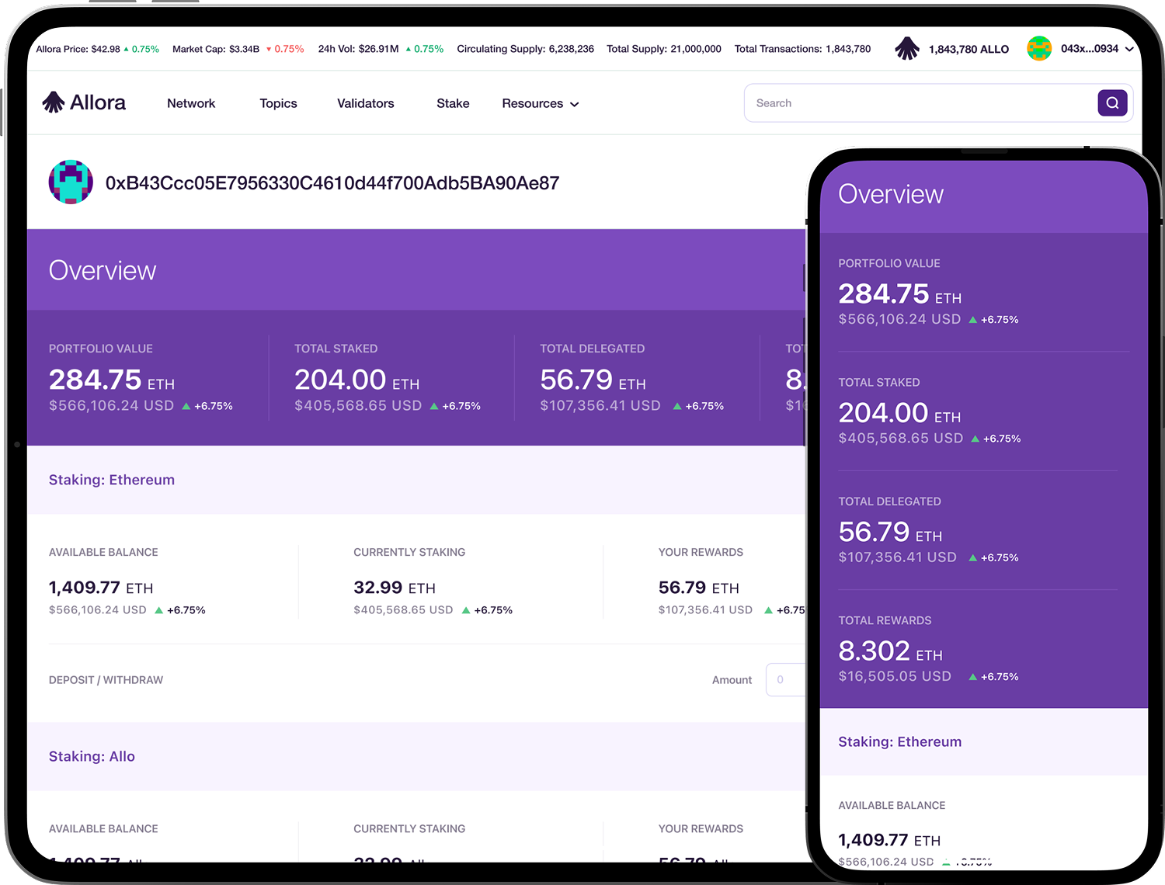Click the Allora logo in navbar
The width and height of the screenshot is (1165, 885).
pyautogui.click(x=84, y=102)
